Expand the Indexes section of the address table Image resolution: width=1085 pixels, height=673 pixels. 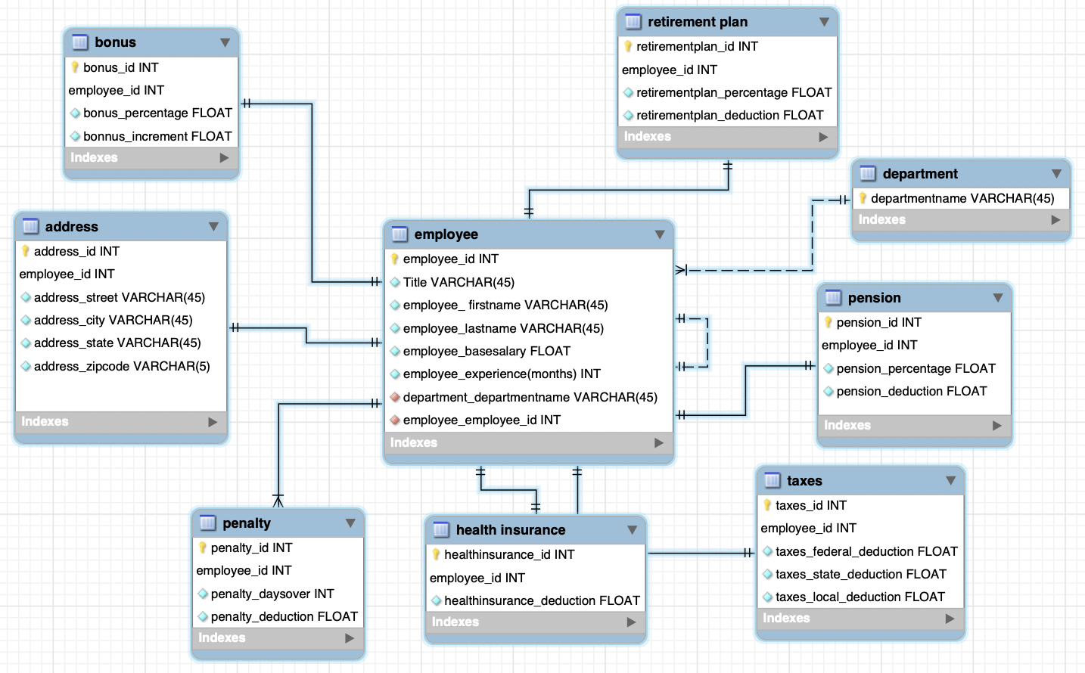[x=213, y=421]
